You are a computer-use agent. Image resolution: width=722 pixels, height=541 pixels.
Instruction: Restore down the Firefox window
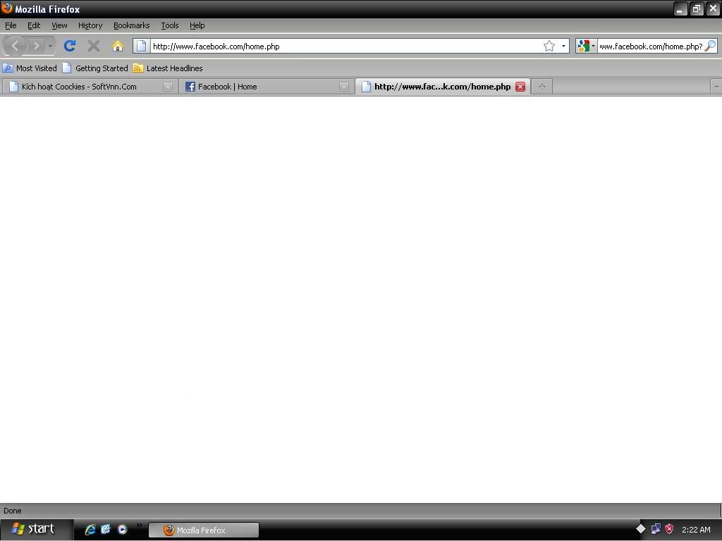tap(697, 8)
